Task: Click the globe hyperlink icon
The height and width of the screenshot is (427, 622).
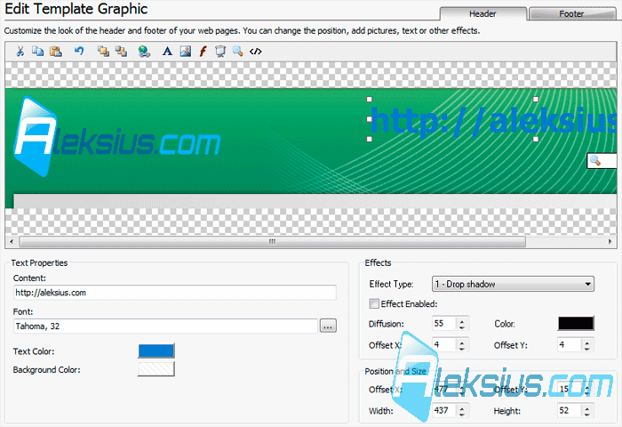Action: pos(144,52)
